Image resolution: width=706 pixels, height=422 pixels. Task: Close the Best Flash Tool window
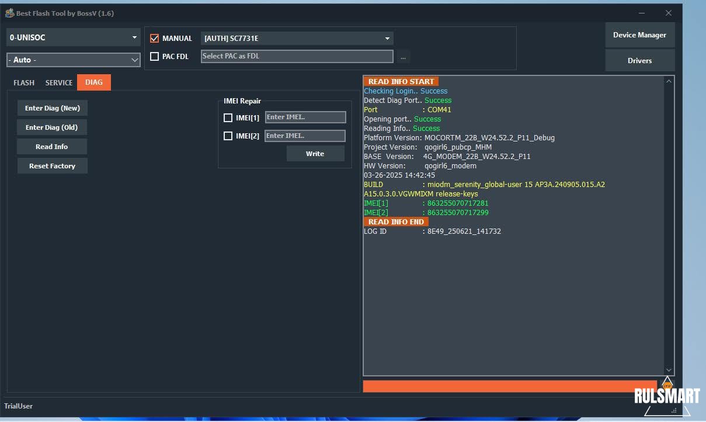669,13
